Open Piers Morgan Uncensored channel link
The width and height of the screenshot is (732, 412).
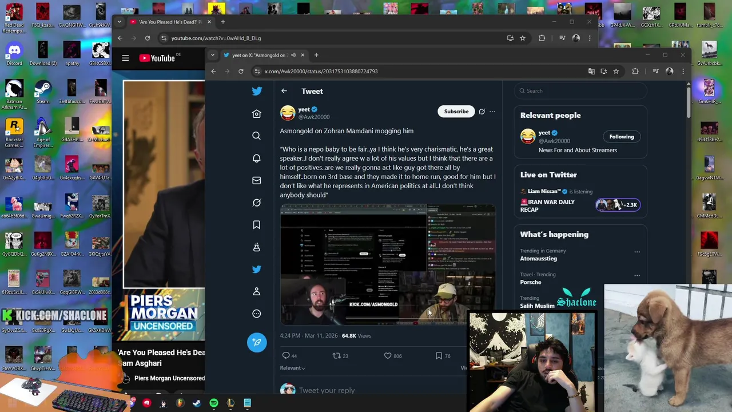(x=169, y=378)
